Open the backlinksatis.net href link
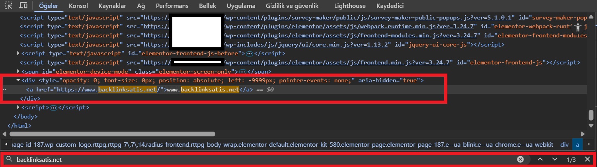Viewport: 597px width, 167px height. pyautogui.click(x=108, y=89)
